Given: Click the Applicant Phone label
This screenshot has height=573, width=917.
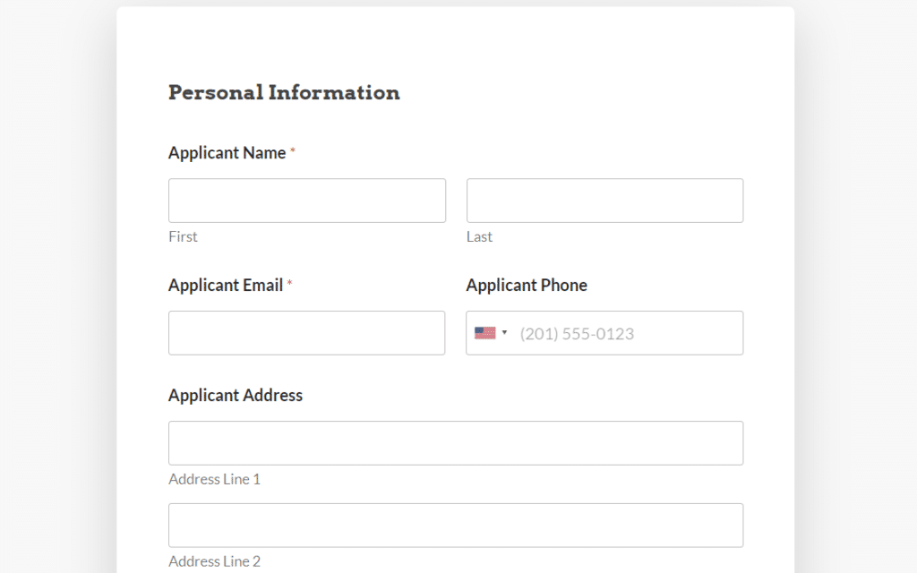Looking at the screenshot, I should tap(527, 286).
